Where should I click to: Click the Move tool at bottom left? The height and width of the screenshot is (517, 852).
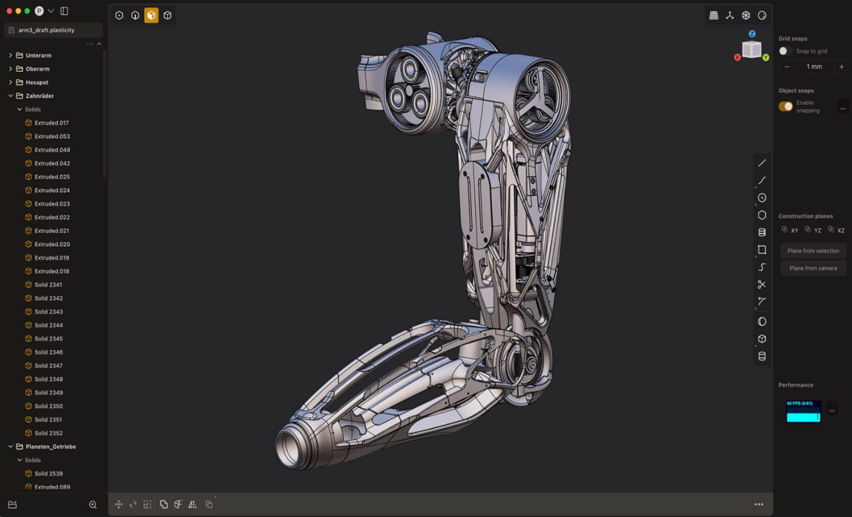pyautogui.click(x=118, y=504)
